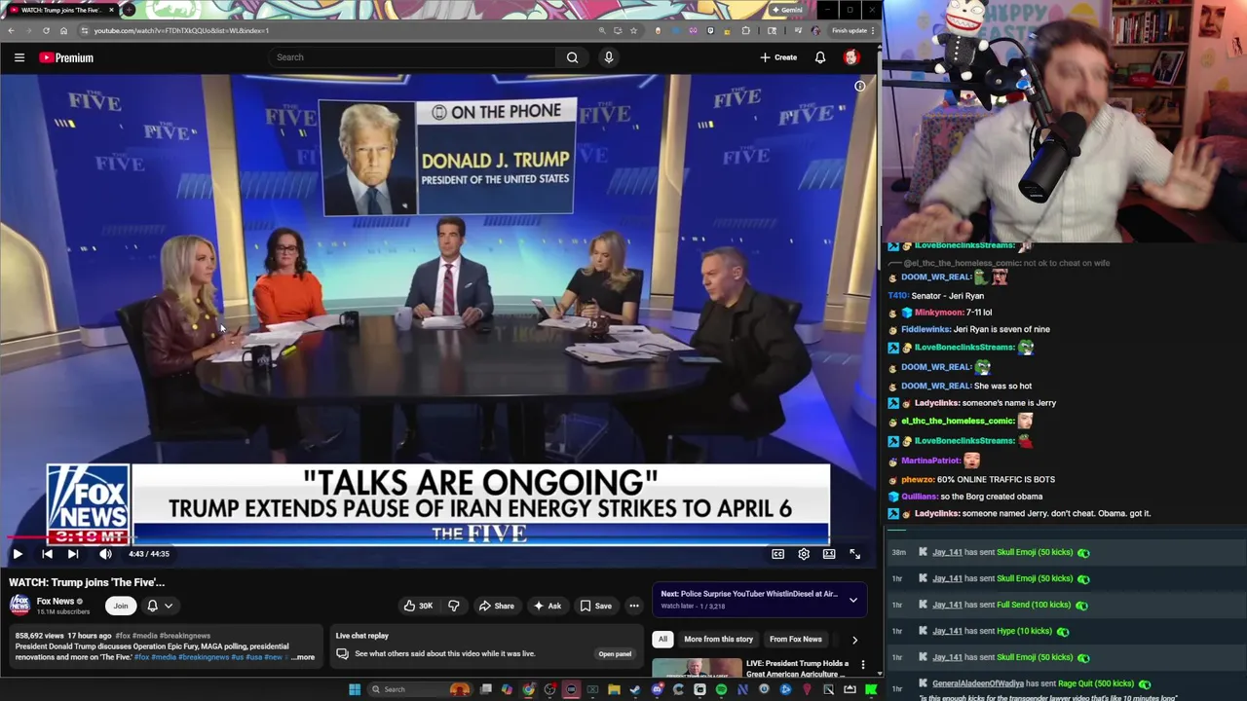Open the more actions ellipsis menu

[x=634, y=606]
